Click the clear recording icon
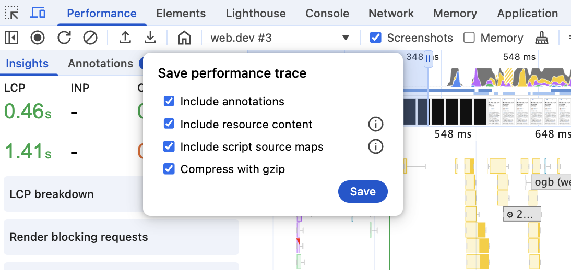 coord(90,38)
